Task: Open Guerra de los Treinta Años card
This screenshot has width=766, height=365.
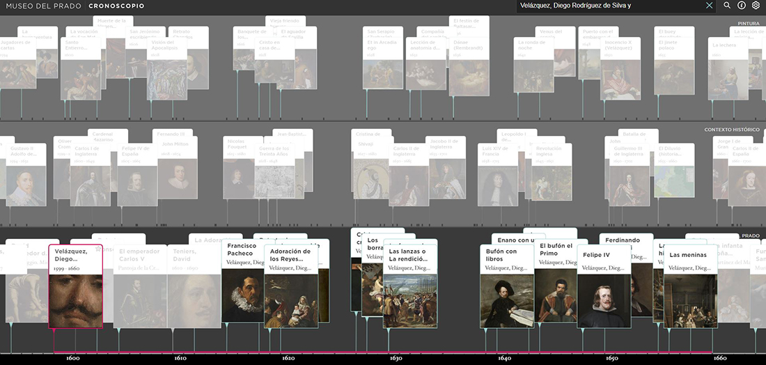Action: (274, 171)
